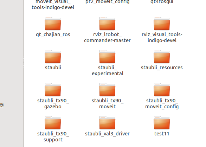Screen dimensions: 206x147
Task: Click the staubli_tx90_gazebo folder icon
Action: [53, 90]
